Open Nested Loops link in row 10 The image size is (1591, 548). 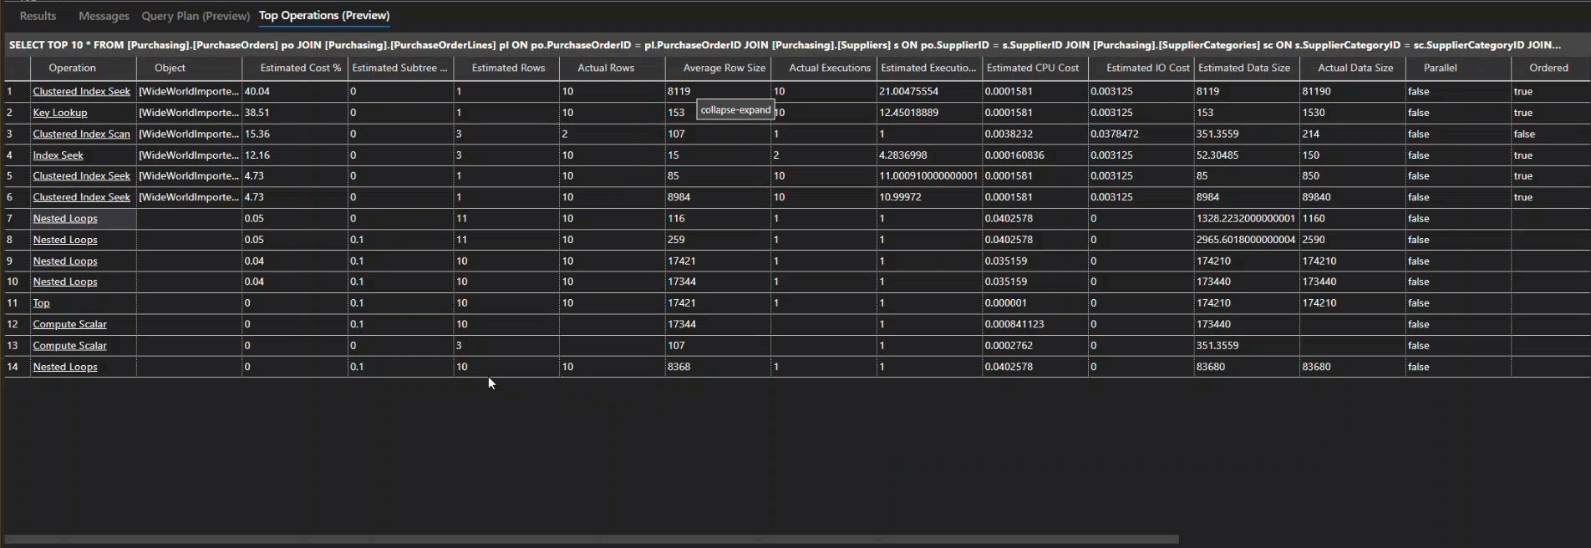coord(65,282)
